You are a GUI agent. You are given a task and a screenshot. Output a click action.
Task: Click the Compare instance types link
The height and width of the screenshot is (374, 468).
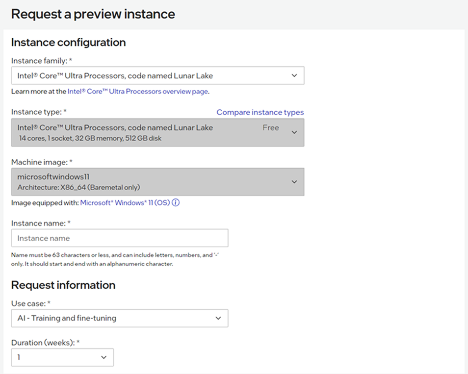260,112
